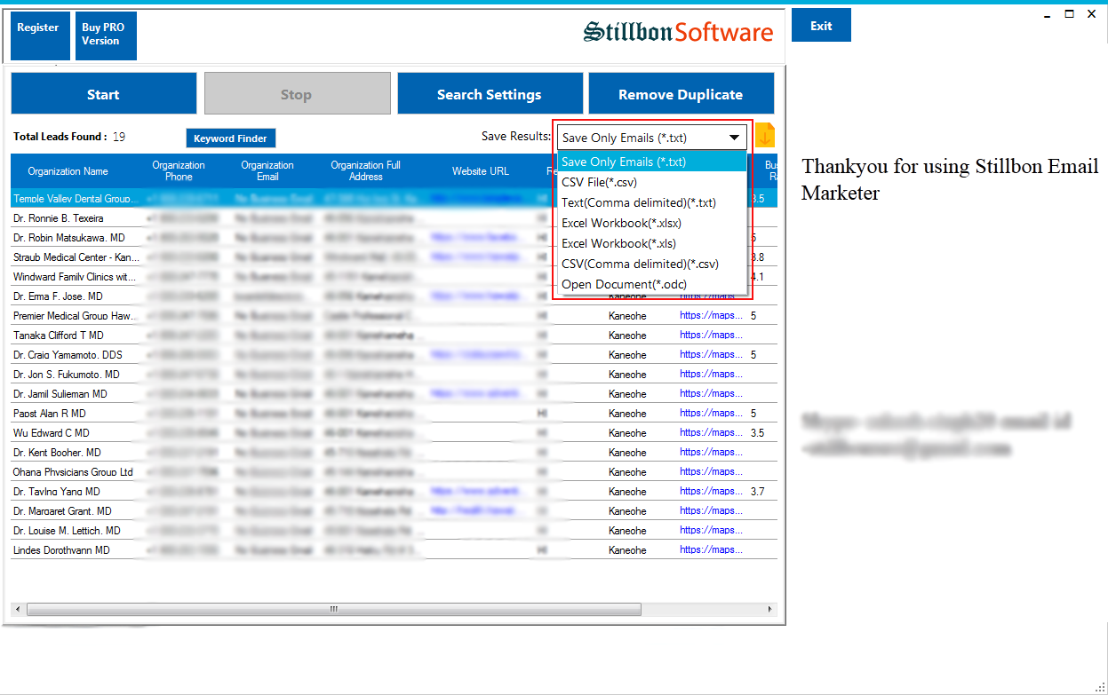Click rating 3.5 in Wu Edward row
1108x695 pixels.
click(x=757, y=433)
